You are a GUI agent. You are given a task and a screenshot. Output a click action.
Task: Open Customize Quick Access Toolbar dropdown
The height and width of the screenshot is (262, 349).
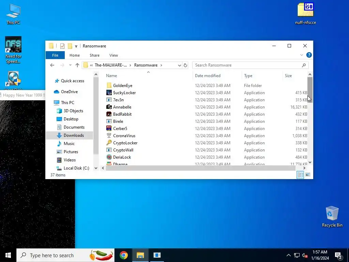point(76,46)
